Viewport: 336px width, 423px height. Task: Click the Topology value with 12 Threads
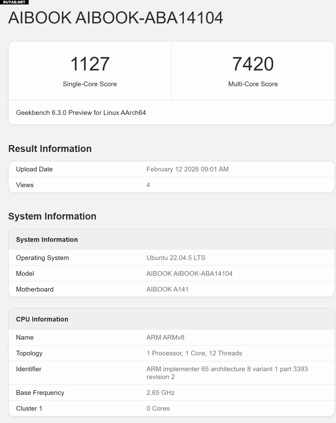point(194,353)
